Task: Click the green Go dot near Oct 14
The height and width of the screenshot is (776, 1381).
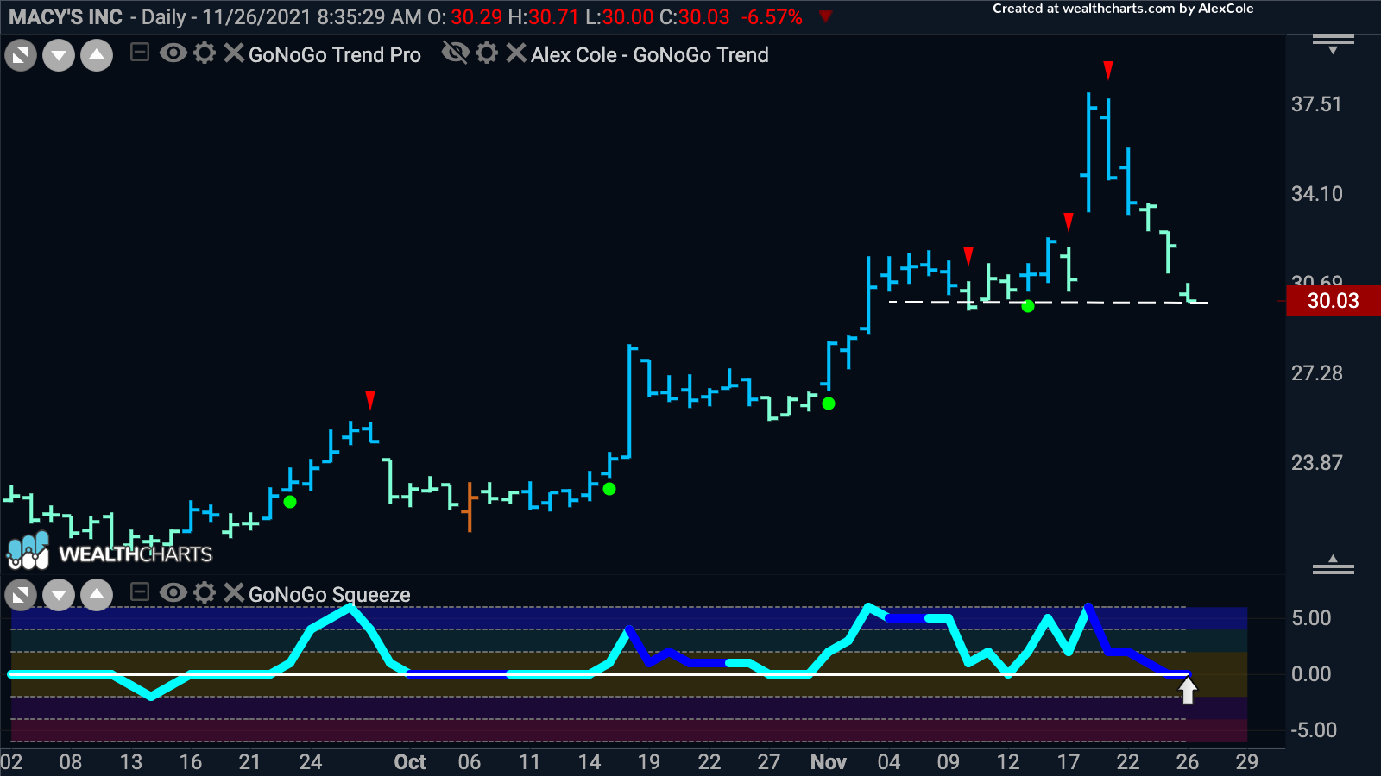Action: (x=609, y=489)
